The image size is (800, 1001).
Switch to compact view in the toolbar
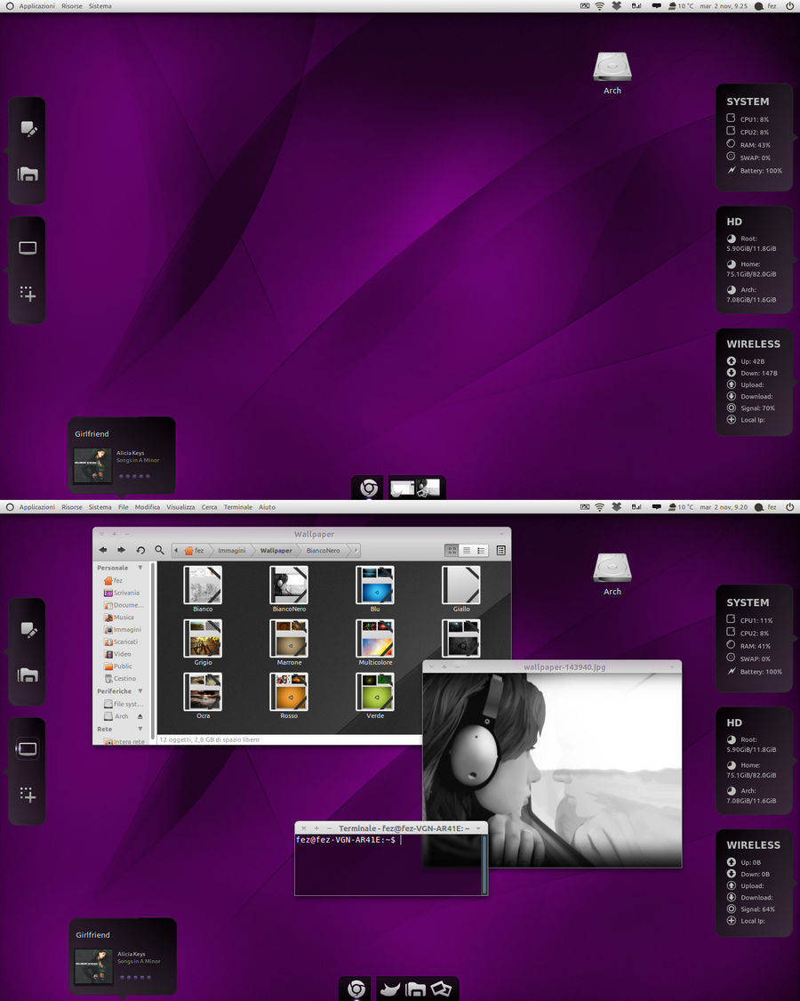click(x=481, y=549)
